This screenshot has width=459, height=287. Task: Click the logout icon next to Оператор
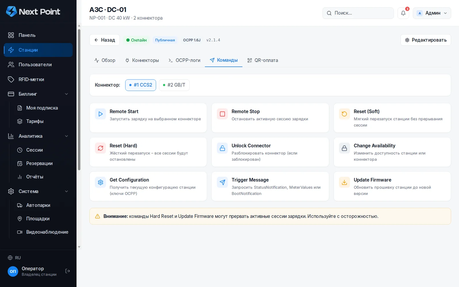pyautogui.click(x=68, y=271)
